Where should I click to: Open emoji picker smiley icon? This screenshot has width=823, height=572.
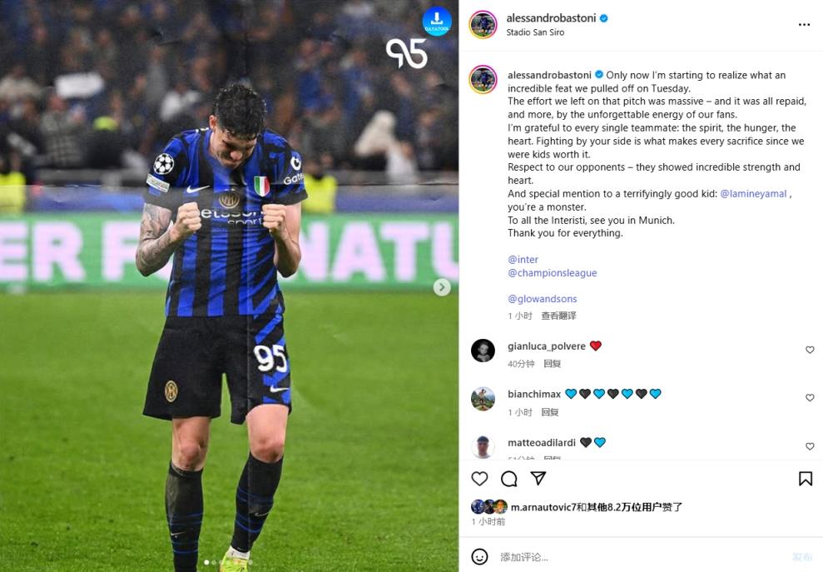click(479, 557)
